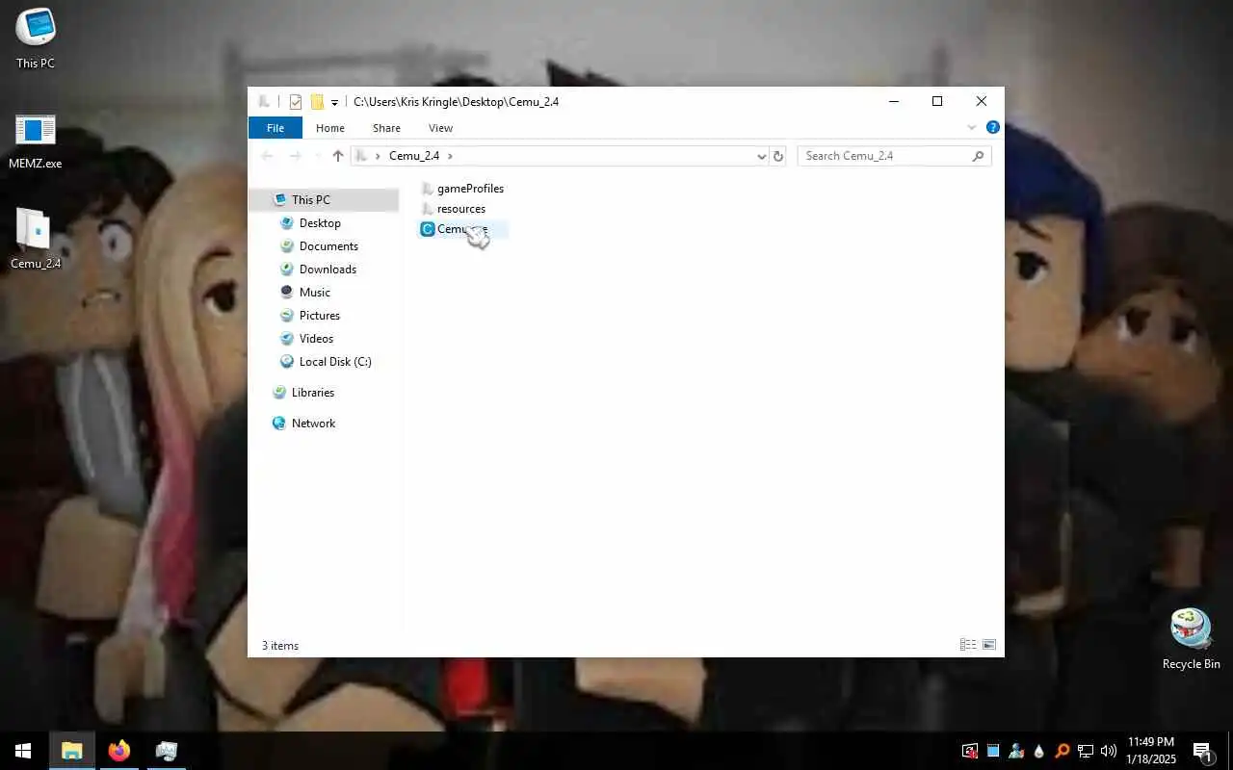Open the address bar history dropdown
The width and height of the screenshot is (1233, 770).
[761, 156]
